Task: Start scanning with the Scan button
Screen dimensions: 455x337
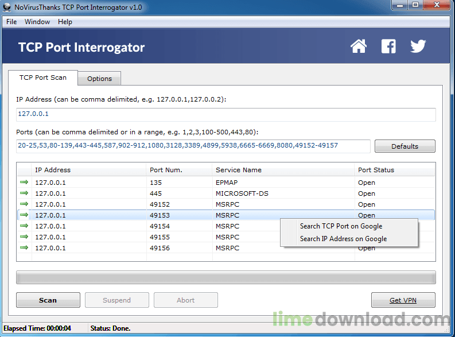Action: (48, 300)
